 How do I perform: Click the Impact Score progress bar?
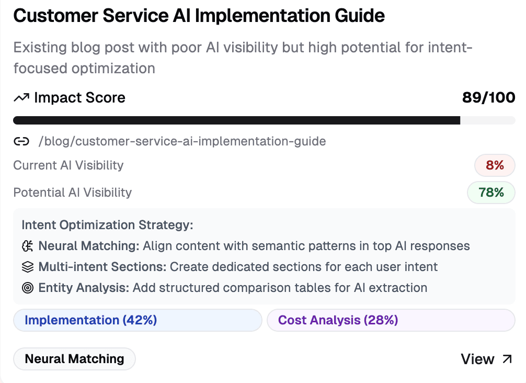pos(264,120)
